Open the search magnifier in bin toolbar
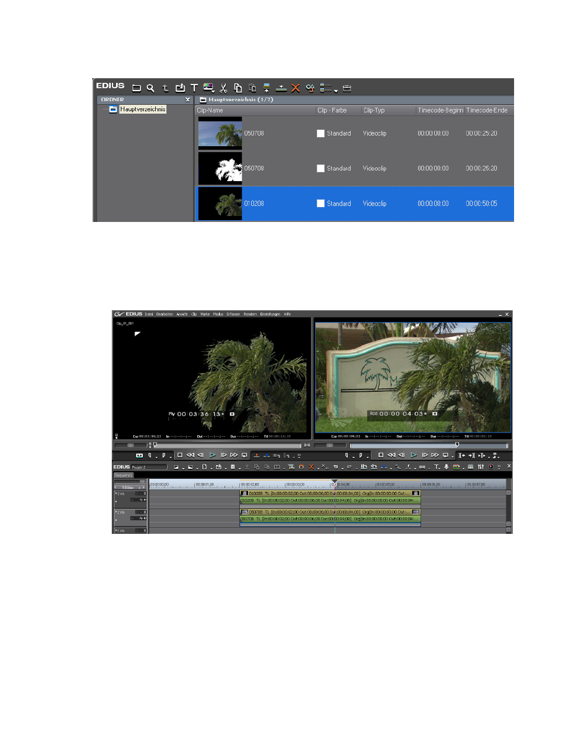565x731 pixels. pos(150,88)
